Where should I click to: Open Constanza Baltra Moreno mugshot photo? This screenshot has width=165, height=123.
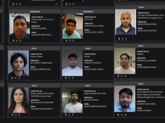coord(18,100)
